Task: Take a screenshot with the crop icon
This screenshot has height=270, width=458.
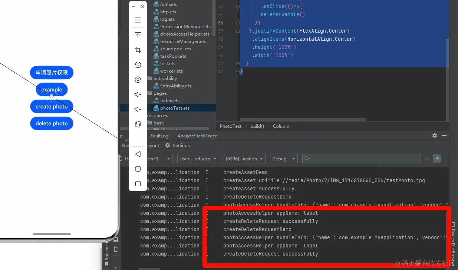Action: 138,50
